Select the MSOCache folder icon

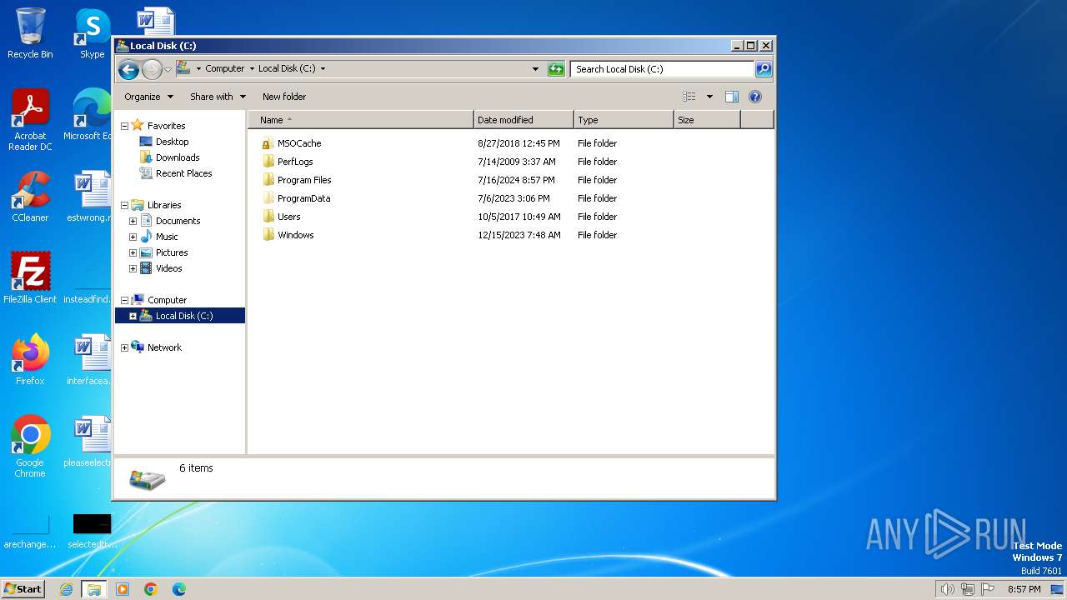[x=268, y=143]
